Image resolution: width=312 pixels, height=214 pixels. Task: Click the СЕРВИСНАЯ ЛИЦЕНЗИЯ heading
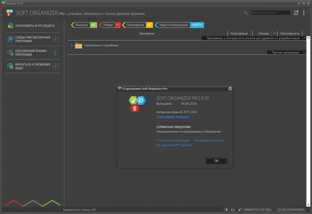point(173,127)
